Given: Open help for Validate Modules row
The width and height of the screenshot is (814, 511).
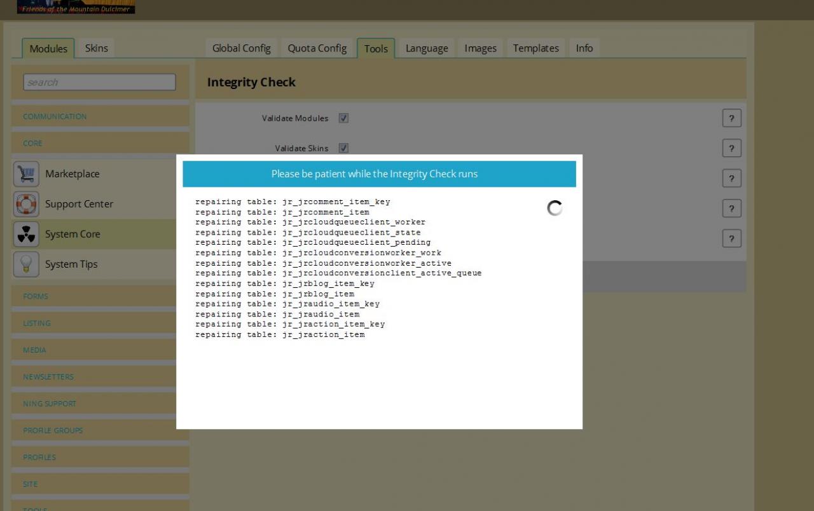Looking at the screenshot, I should point(731,118).
